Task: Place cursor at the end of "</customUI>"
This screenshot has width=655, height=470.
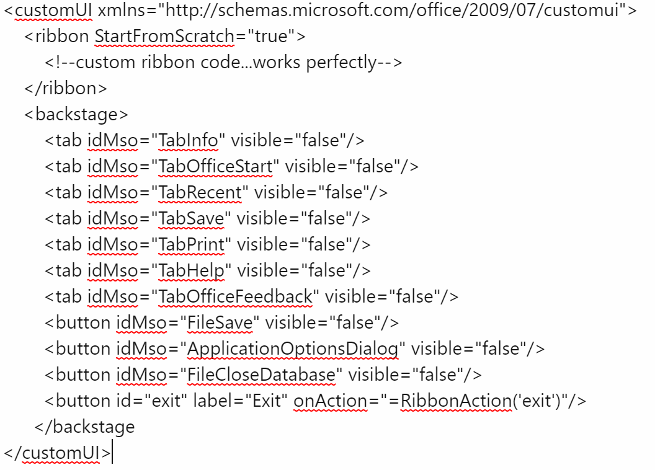Action: [x=112, y=453]
